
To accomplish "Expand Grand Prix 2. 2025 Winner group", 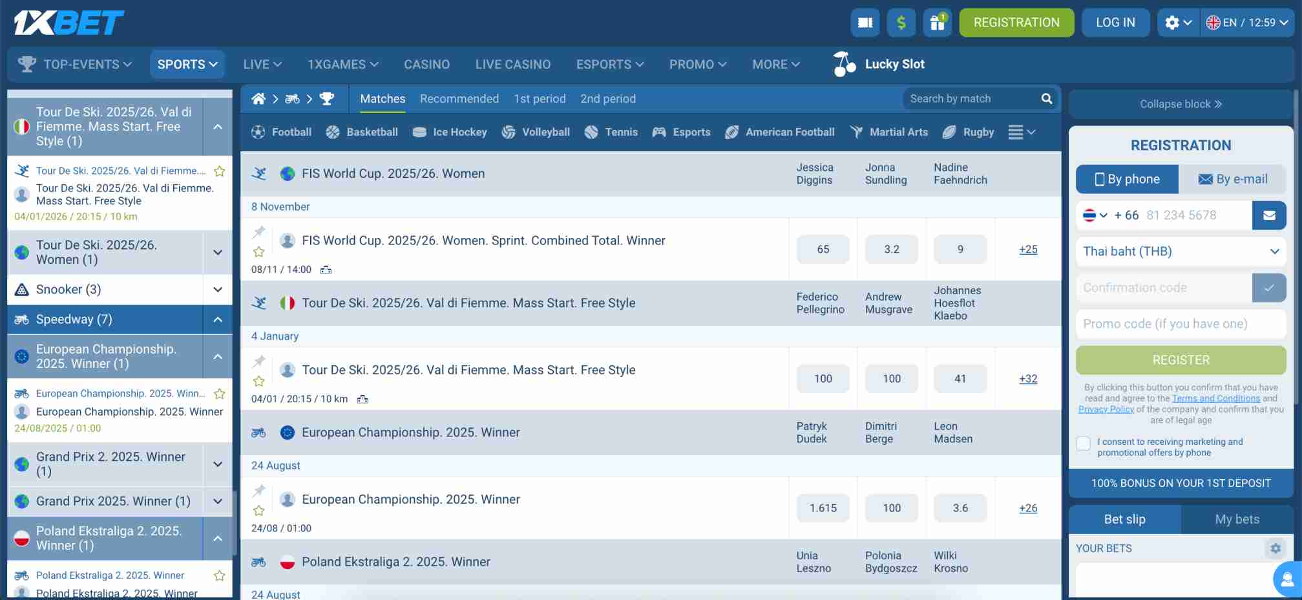I will 218,464.
